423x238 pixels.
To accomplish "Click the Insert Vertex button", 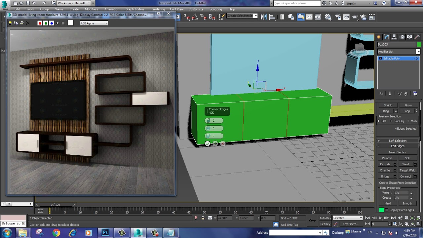I will pos(398,152).
